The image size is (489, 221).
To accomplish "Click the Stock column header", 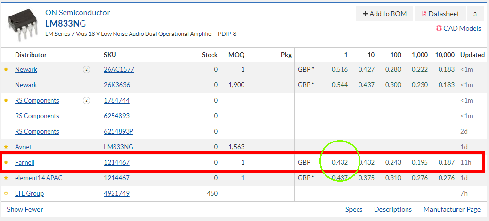I will pyautogui.click(x=210, y=55).
